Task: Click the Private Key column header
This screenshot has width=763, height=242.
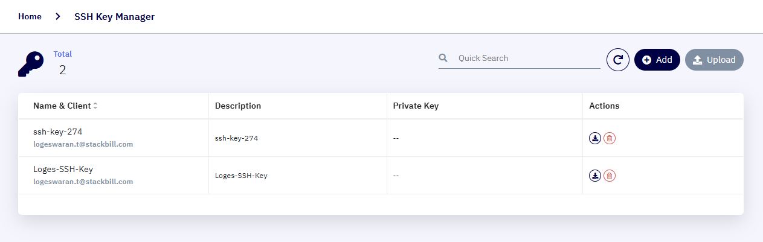Action: click(x=416, y=106)
